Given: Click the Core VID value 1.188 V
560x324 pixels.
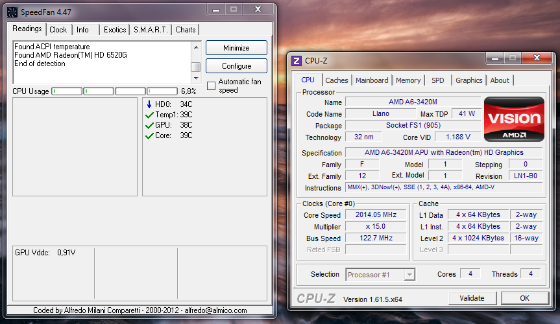Looking at the screenshot, I should [x=458, y=137].
